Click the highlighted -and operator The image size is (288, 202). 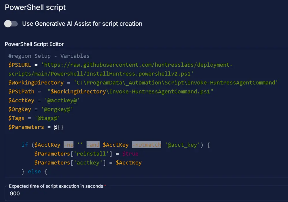click(93, 145)
